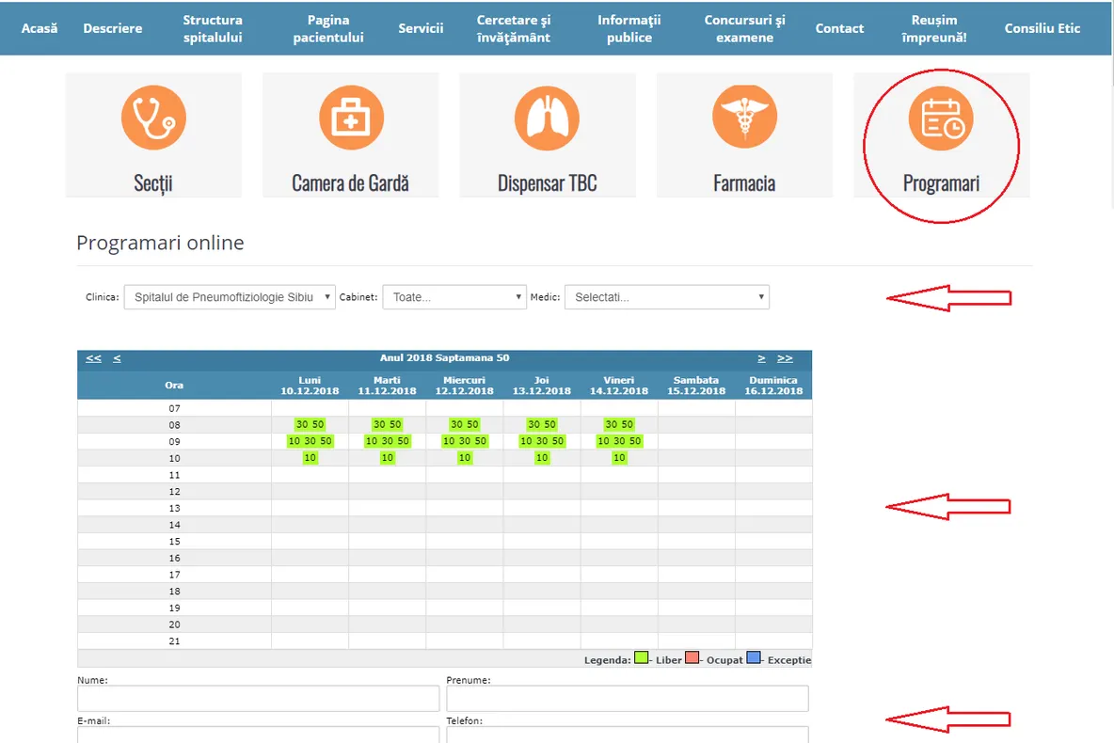Click the Programari online heading
This screenshot has height=743, width=1114.
(x=160, y=243)
